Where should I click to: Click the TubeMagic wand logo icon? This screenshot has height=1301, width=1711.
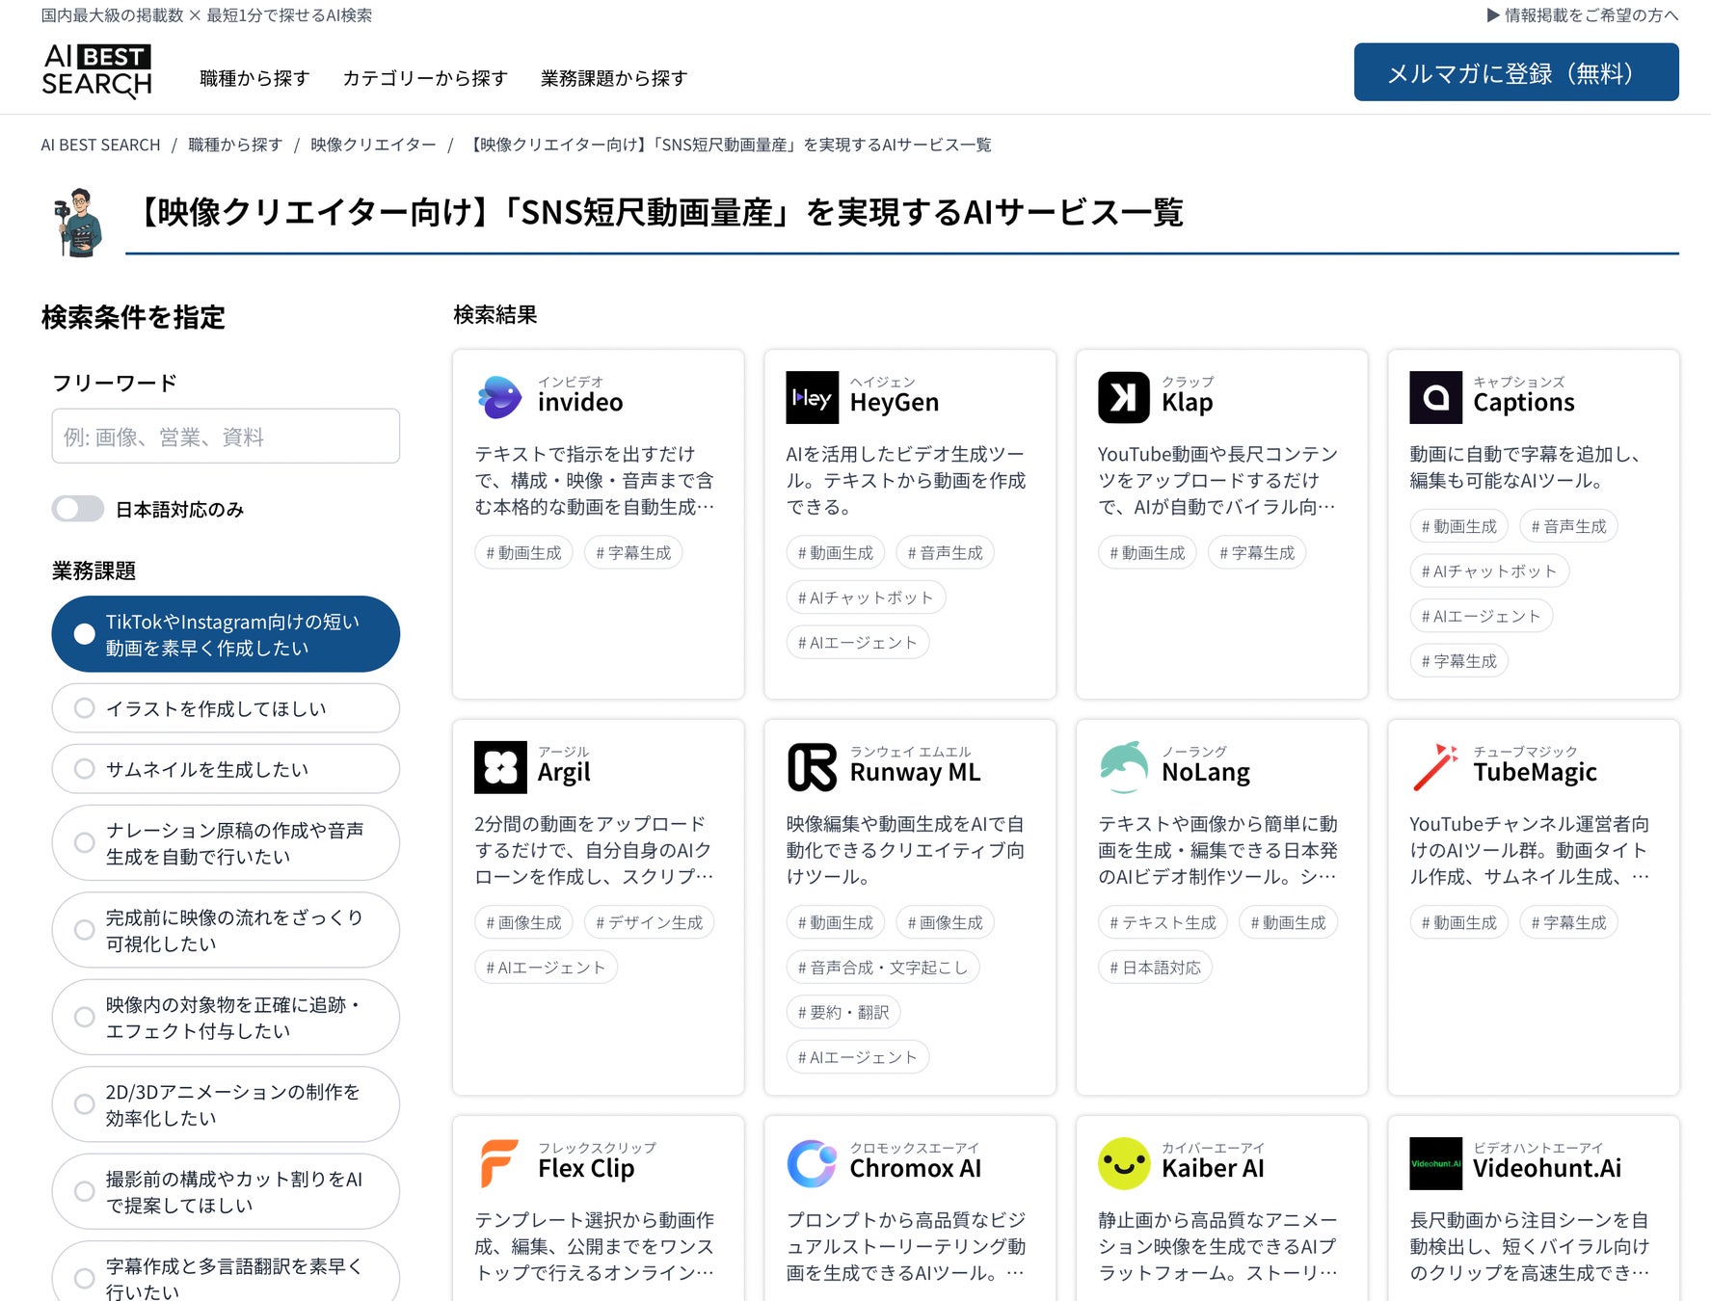[x=1435, y=767]
